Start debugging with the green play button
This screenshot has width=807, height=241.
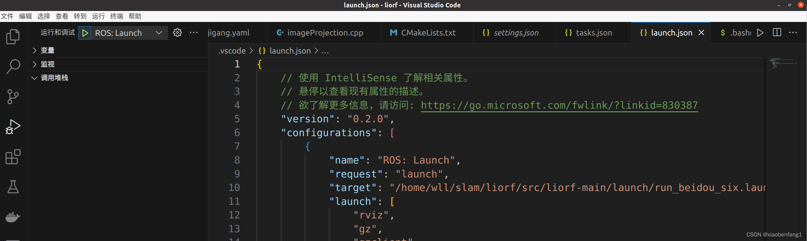85,33
